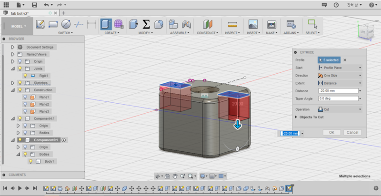The image size is (381, 196).
Task: Click the Measure icon above Inspect
Action: coord(232,24)
